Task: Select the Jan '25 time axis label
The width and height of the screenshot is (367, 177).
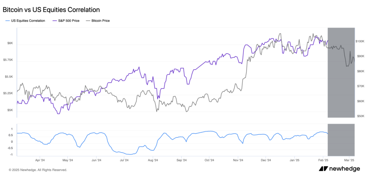Action: [x=294, y=160]
